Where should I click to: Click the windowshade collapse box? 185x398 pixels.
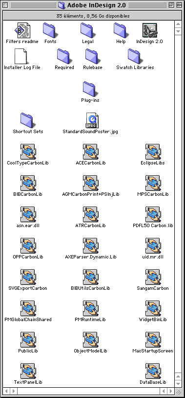pyautogui.click(x=179, y=5)
